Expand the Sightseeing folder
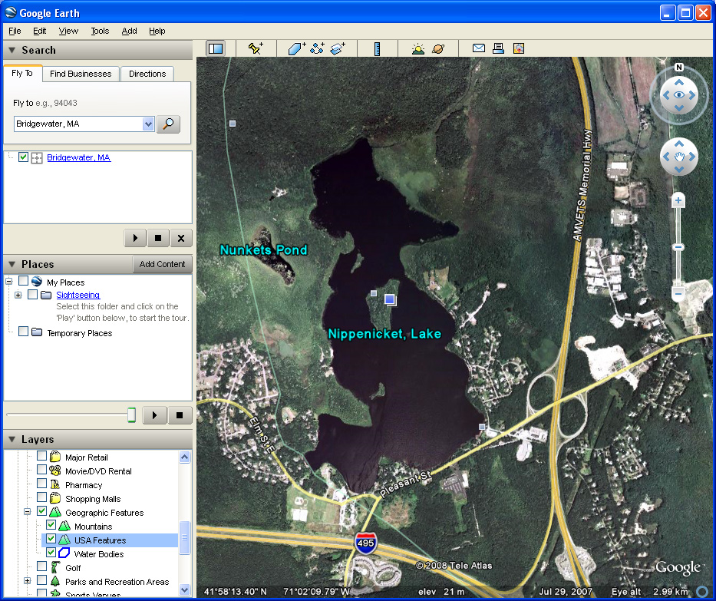The height and width of the screenshot is (601, 716). tap(18, 295)
